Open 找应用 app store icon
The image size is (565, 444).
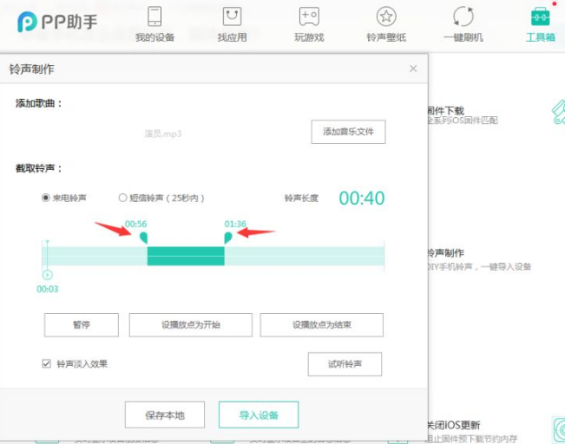pyautogui.click(x=232, y=16)
